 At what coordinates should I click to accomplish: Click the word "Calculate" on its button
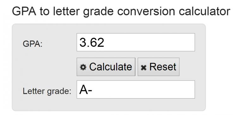(x=111, y=67)
